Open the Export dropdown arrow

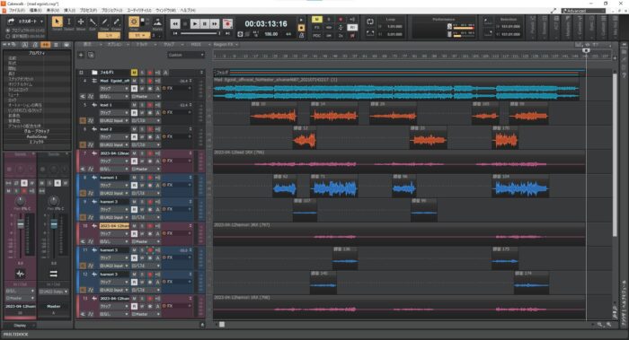pos(41,22)
